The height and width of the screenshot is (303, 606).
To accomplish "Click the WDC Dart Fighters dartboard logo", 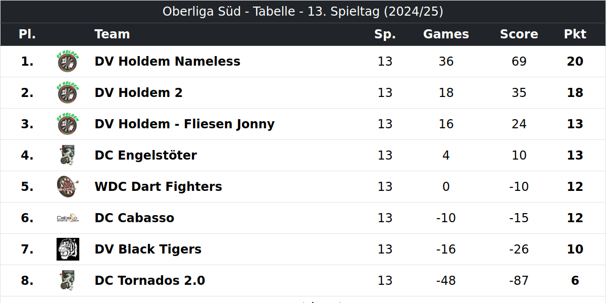I will tap(68, 187).
